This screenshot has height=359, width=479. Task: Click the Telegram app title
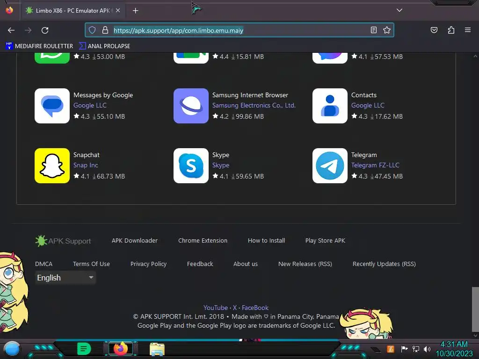(x=364, y=155)
